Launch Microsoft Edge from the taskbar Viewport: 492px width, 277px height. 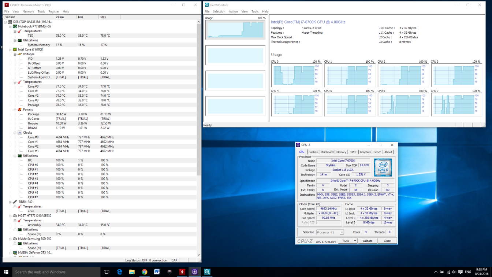click(x=119, y=272)
